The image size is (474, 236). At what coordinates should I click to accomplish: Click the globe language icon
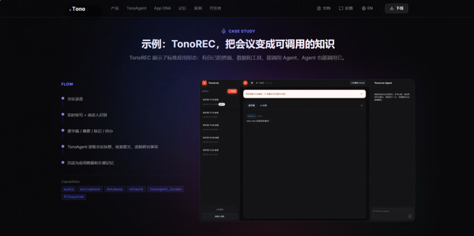(x=364, y=9)
